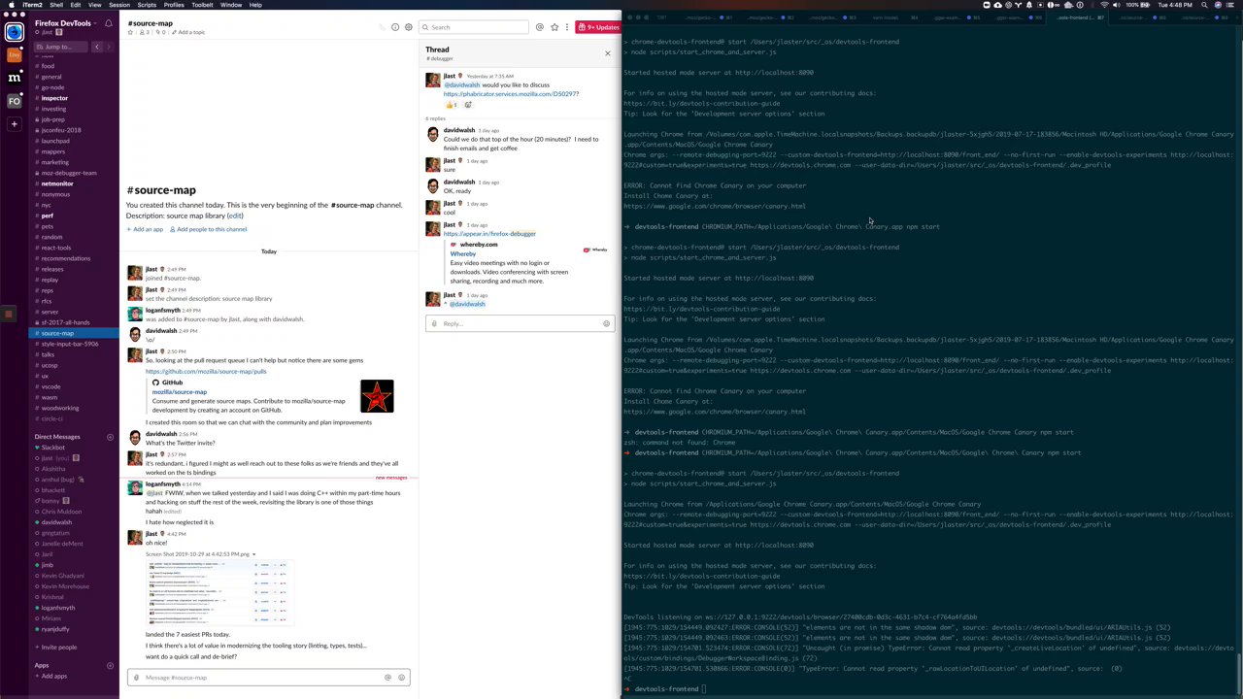Click the 9+ Updates button
The width and height of the screenshot is (1243, 699).
[x=597, y=27]
